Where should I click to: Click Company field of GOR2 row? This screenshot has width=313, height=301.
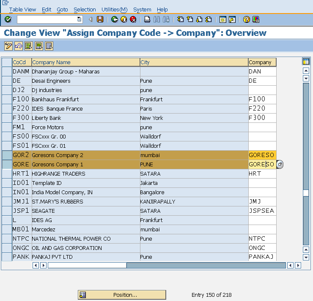(262, 155)
